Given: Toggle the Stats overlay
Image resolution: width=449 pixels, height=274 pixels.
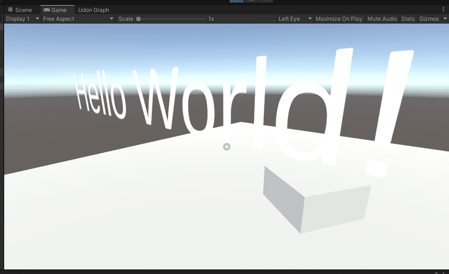Looking at the screenshot, I should 408,19.
